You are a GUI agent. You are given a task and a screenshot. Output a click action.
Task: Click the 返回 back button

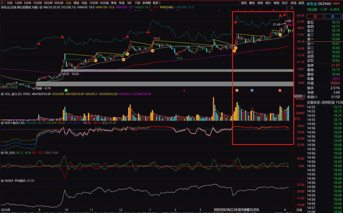pos(301,3)
